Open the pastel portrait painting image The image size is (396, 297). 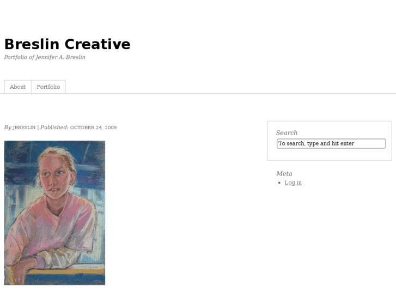coord(54,213)
